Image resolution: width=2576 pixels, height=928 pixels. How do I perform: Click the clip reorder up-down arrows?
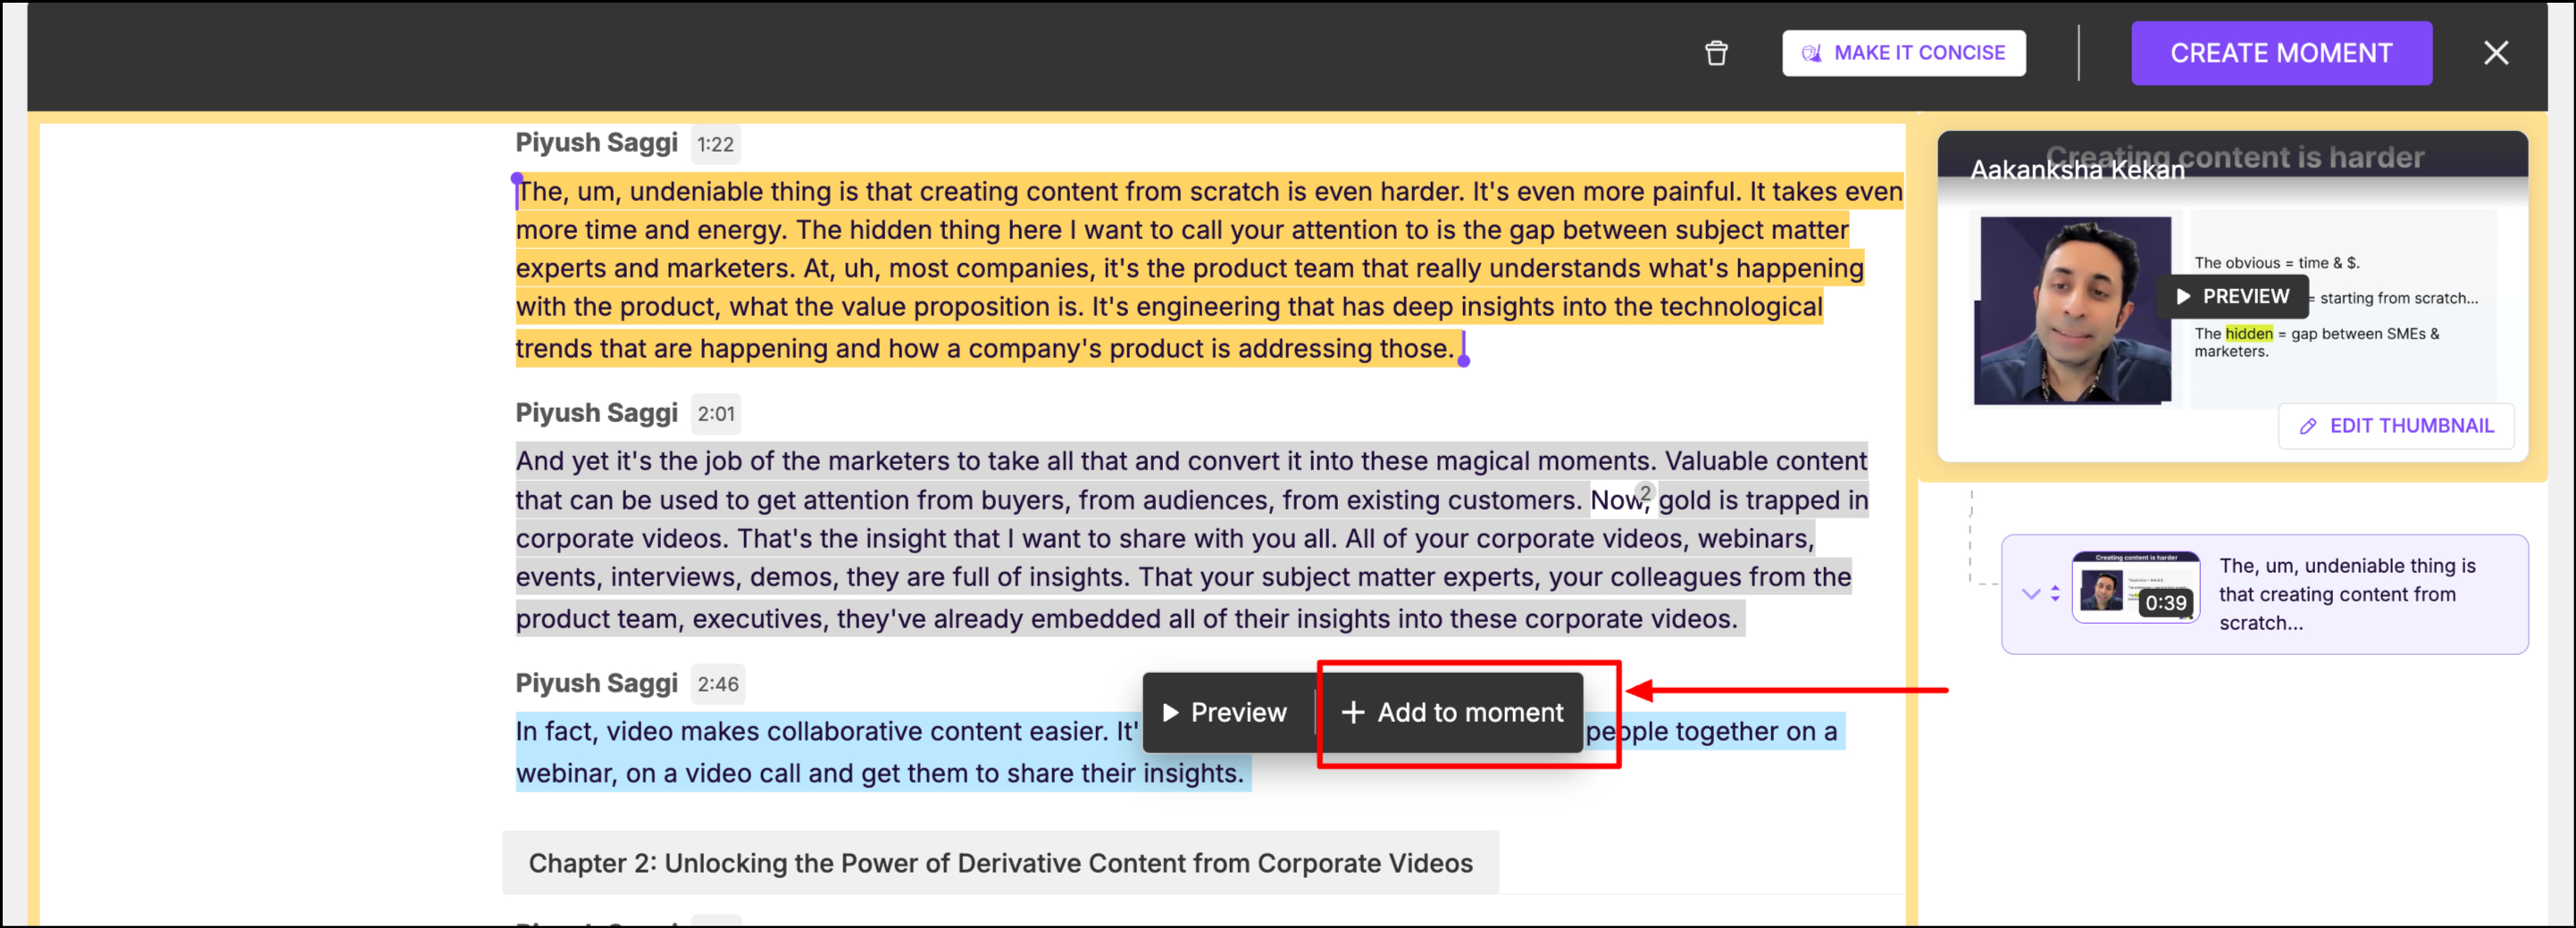2055,593
